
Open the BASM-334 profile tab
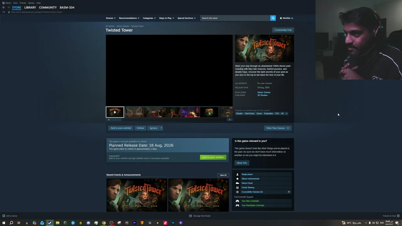pyautogui.click(x=67, y=8)
